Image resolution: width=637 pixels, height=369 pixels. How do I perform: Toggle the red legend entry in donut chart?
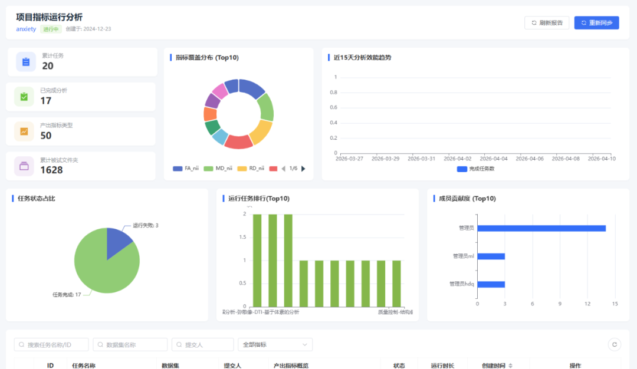(x=274, y=169)
